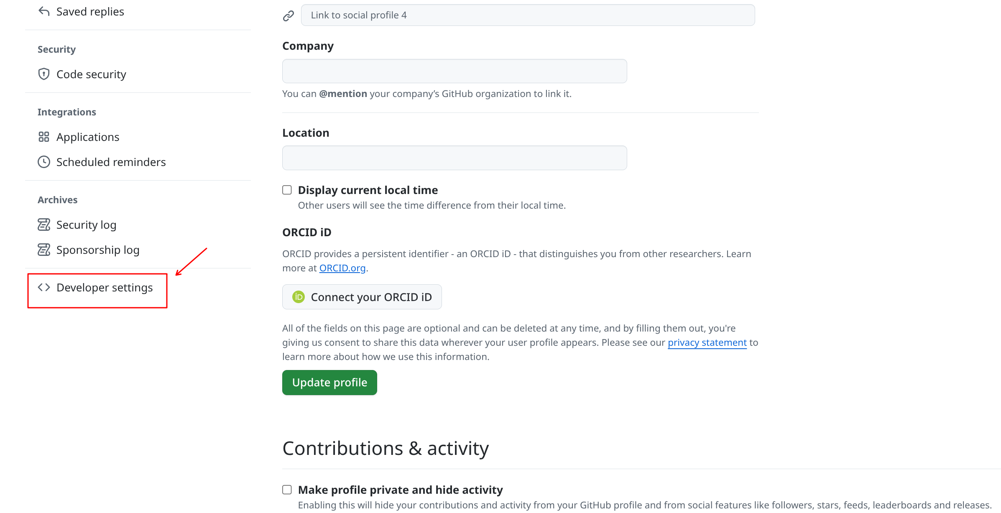
Task: Open the ORCID.org link
Action: (342, 268)
